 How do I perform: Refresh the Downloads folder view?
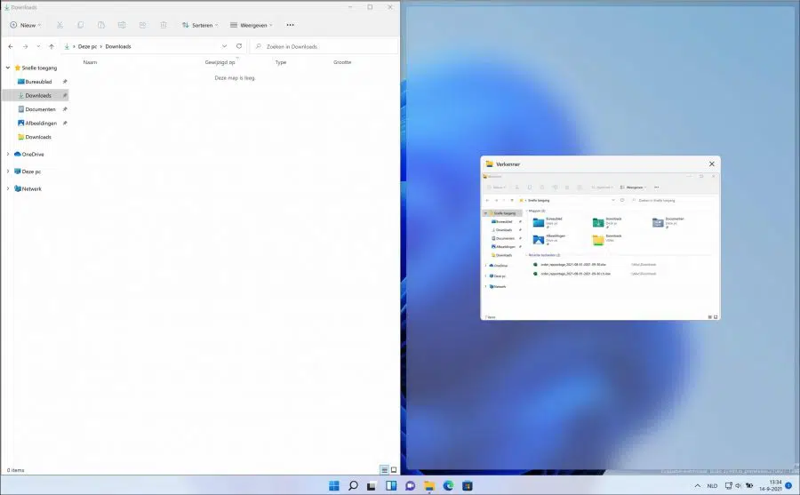tap(239, 46)
